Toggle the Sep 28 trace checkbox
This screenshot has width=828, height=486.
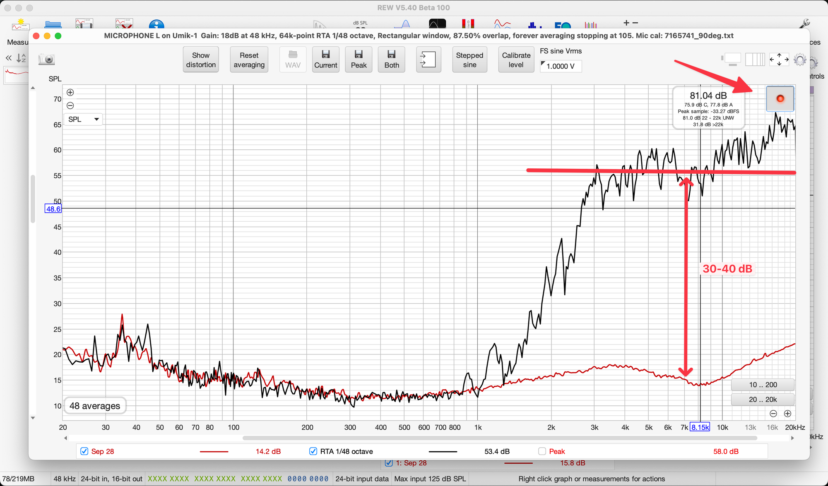click(84, 451)
